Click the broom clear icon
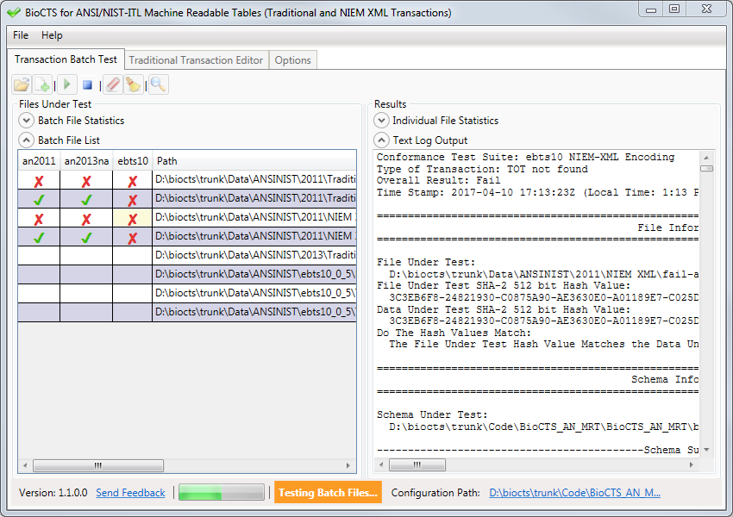Screen dimensions: 733x517 pos(133,84)
